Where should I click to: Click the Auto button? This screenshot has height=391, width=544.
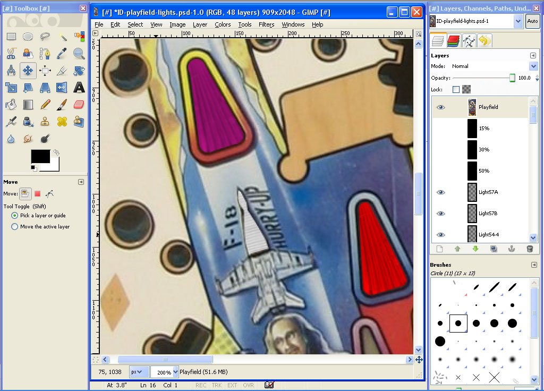pyautogui.click(x=532, y=21)
